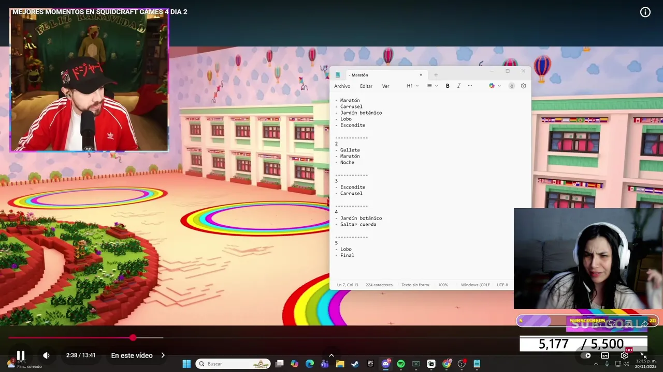Click the UTF-8 encoding status entry

pyautogui.click(x=502, y=285)
